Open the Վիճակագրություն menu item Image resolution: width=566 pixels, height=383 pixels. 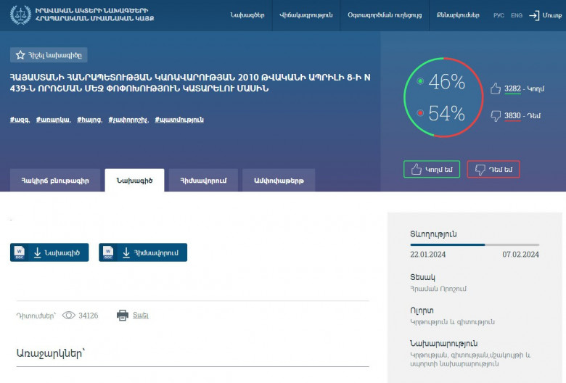pyautogui.click(x=305, y=15)
